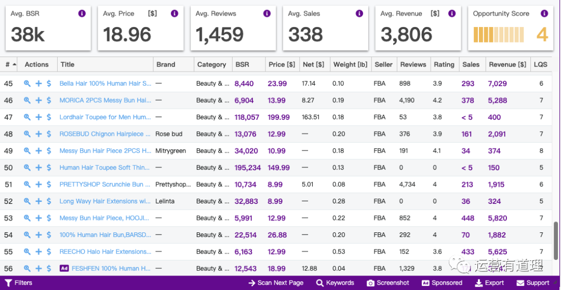
Task: Toggle Sponsored products display
Action: pos(442,283)
